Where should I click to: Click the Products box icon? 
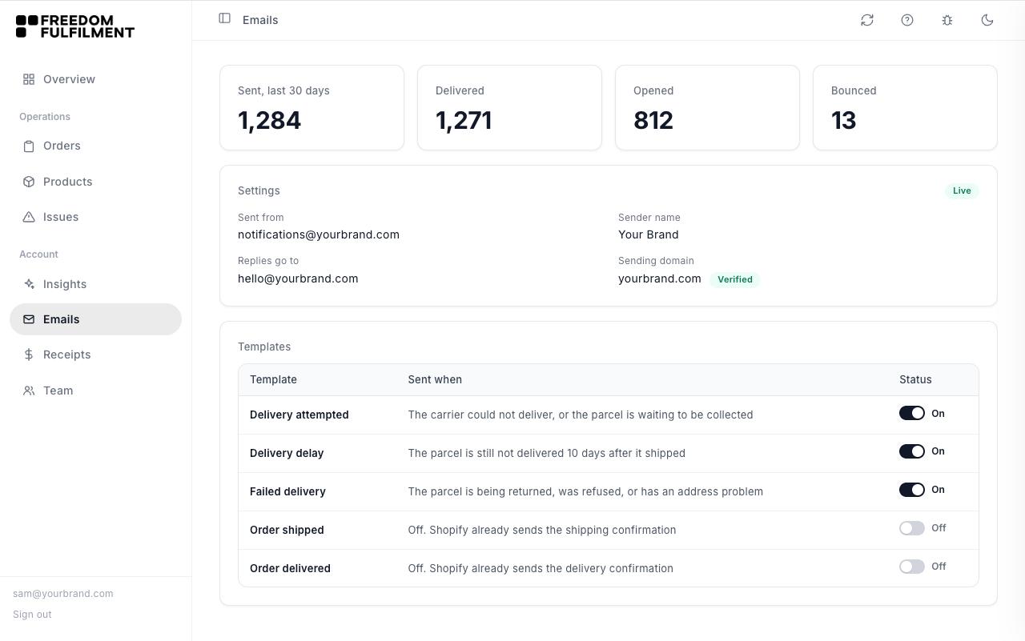29,182
